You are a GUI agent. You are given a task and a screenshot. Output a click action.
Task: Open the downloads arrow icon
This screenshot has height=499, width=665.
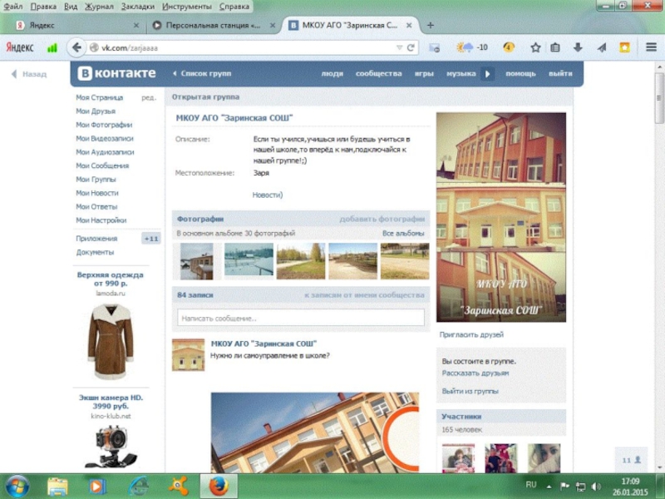578,47
